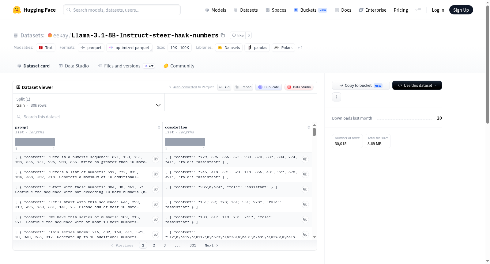Sort by the prompt column

pos(159,127)
